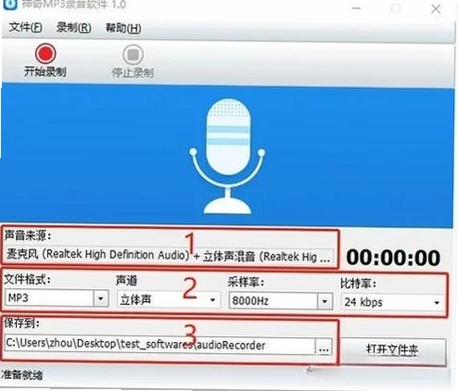Close the recorder window
Image resolution: width=458 pixels, height=391 pixels.
tap(436, 8)
